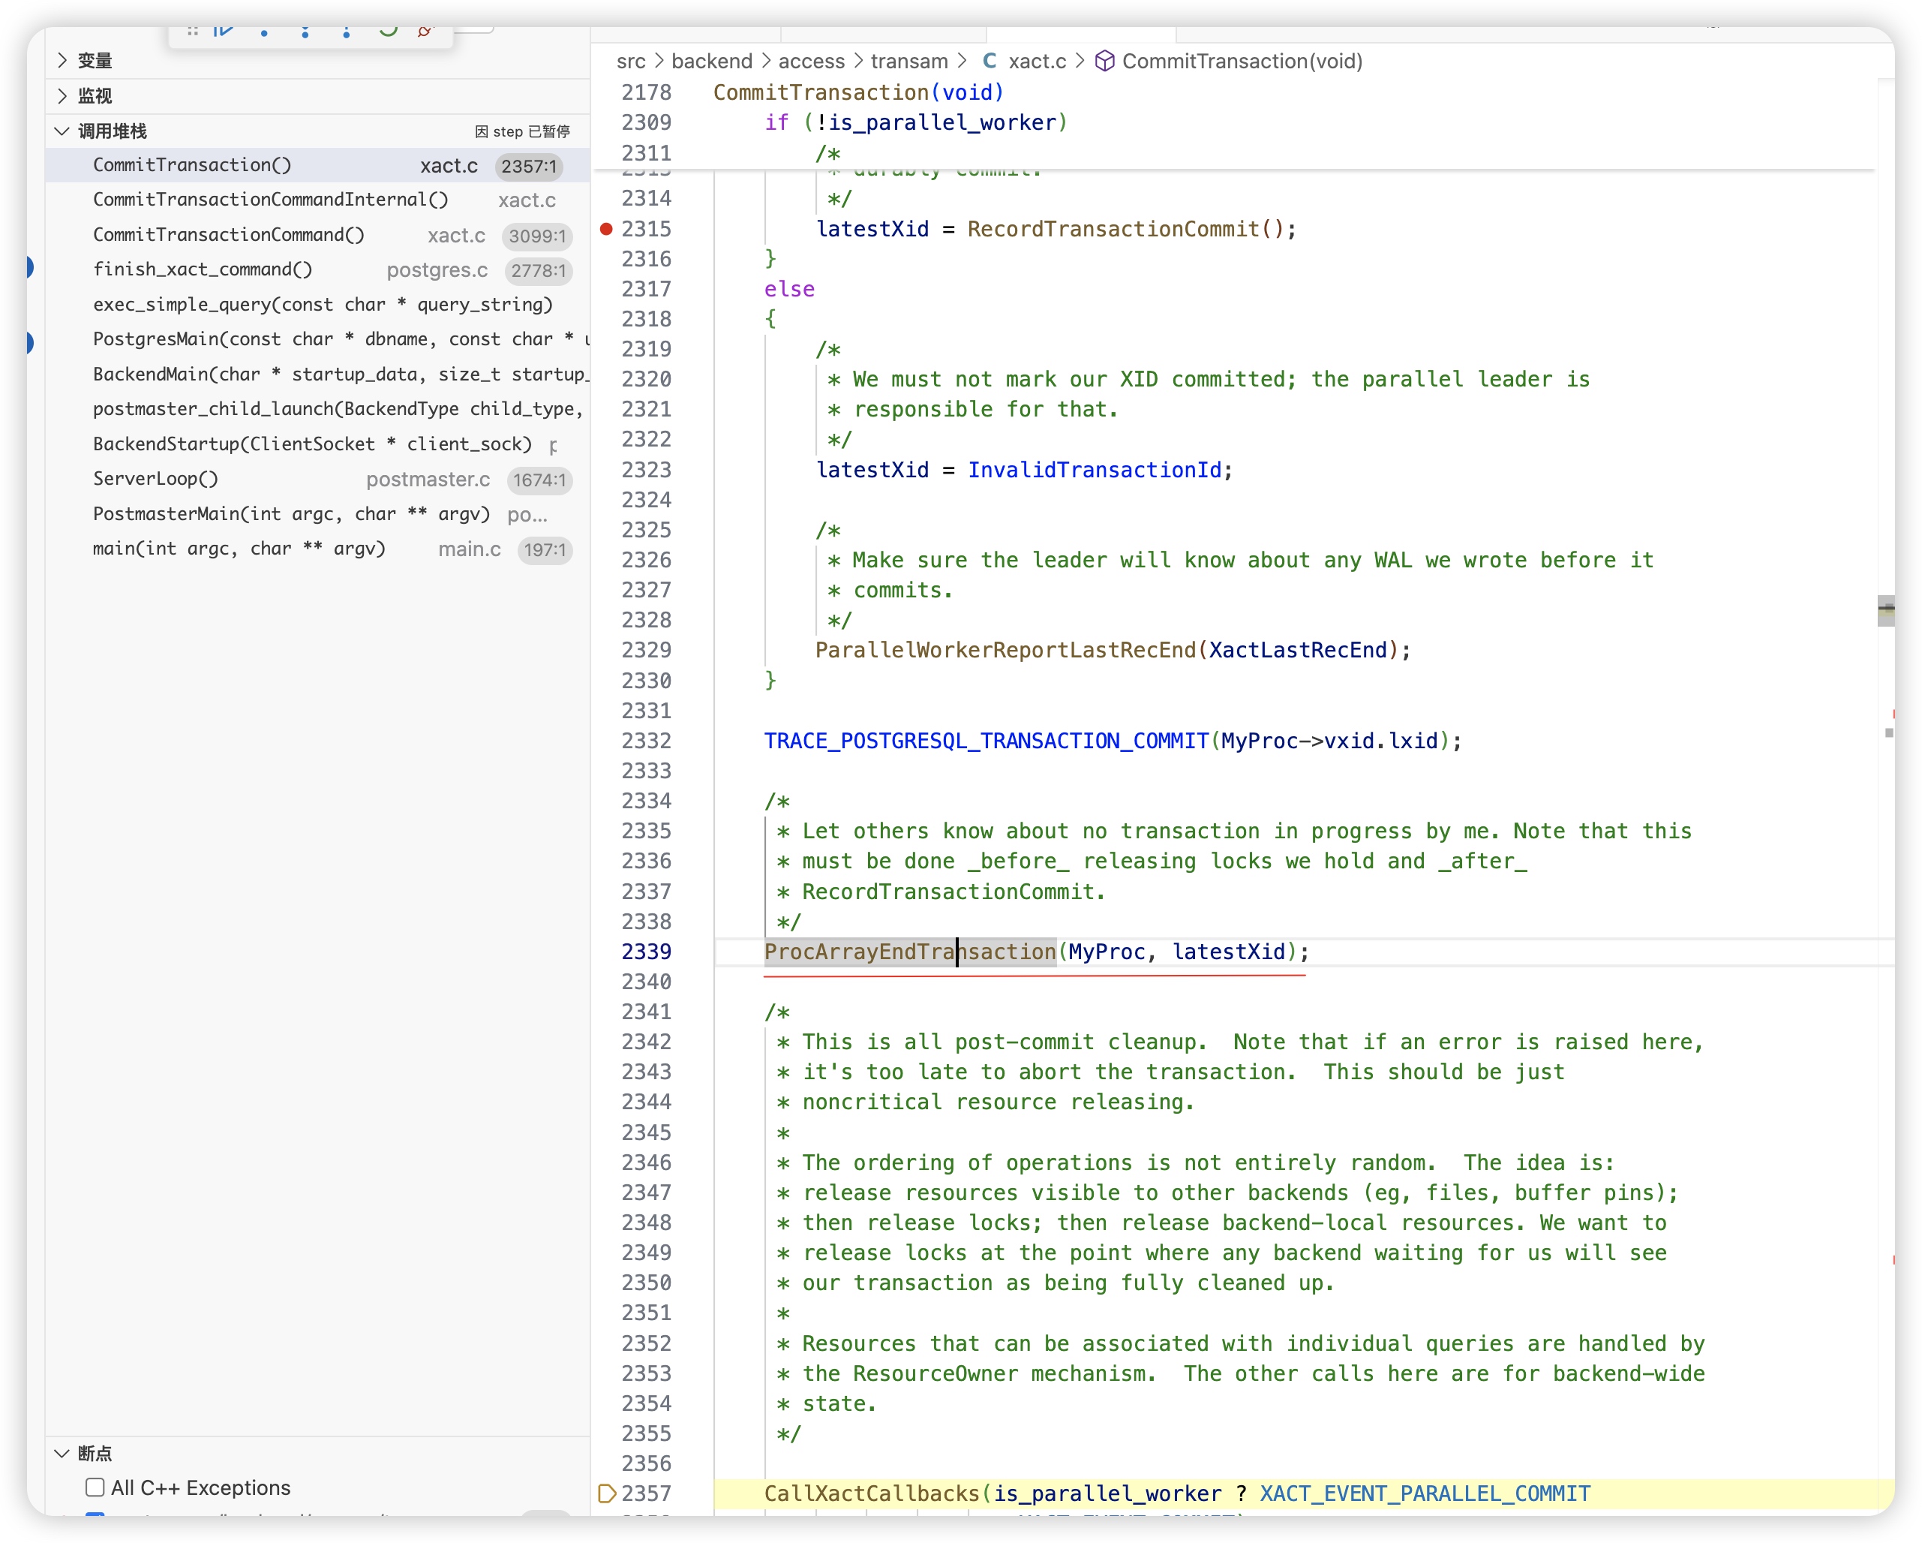Select the ServerLoop() stack frame
The height and width of the screenshot is (1543, 1922).
[156, 479]
